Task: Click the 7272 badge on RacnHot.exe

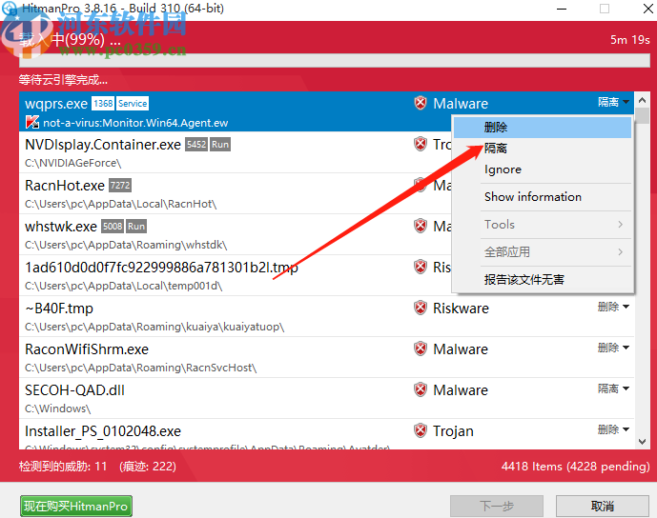Action: tap(120, 186)
